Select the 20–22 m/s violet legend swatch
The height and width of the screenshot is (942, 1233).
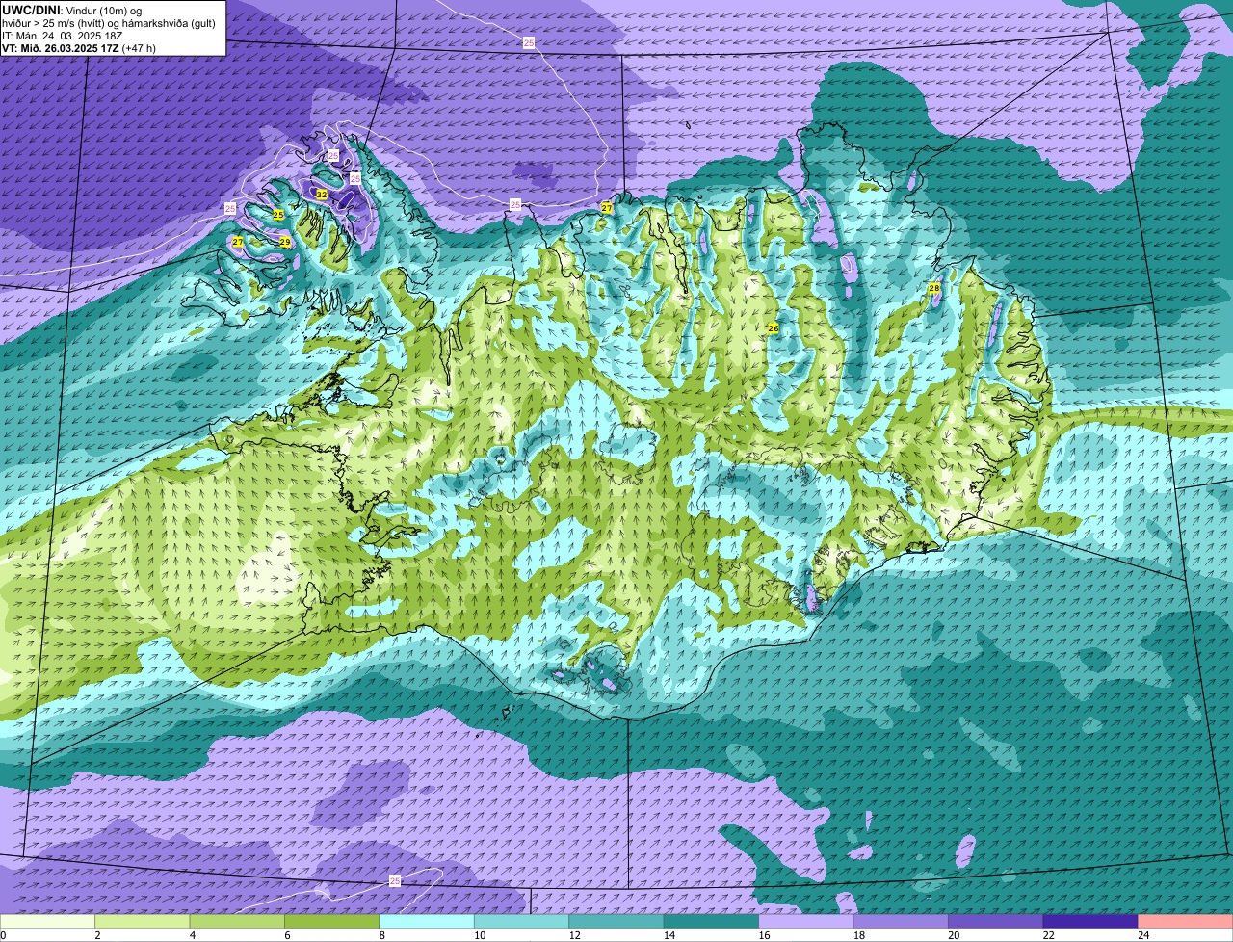tap(996, 921)
